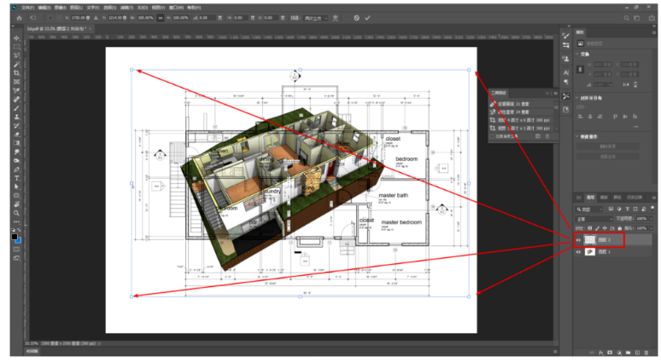Select the Rectangular Marquee tool

[17, 47]
